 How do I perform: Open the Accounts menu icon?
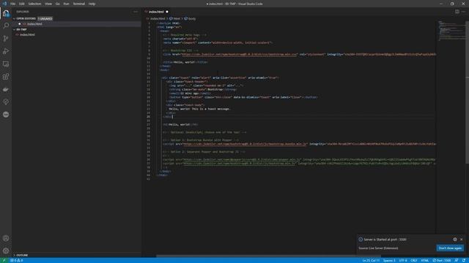(x=6, y=238)
